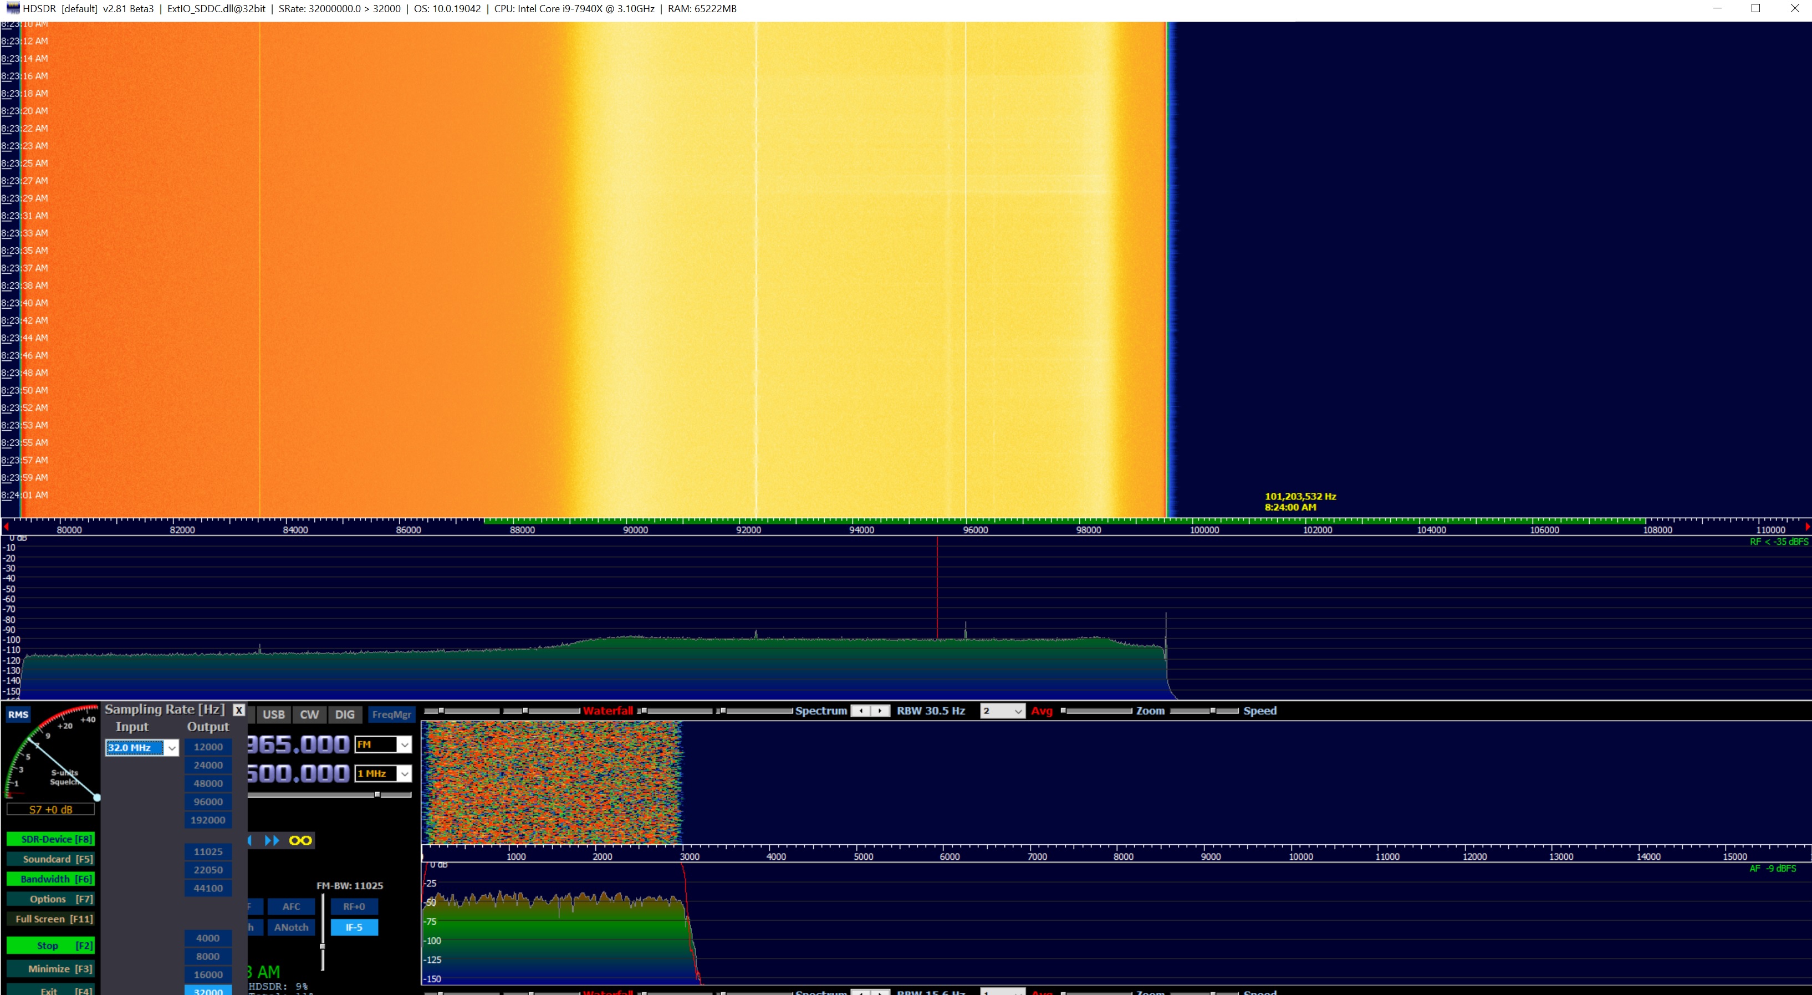Image resolution: width=1812 pixels, height=995 pixels.
Task: Click the yellow loop playback icon
Action: [x=300, y=840]
